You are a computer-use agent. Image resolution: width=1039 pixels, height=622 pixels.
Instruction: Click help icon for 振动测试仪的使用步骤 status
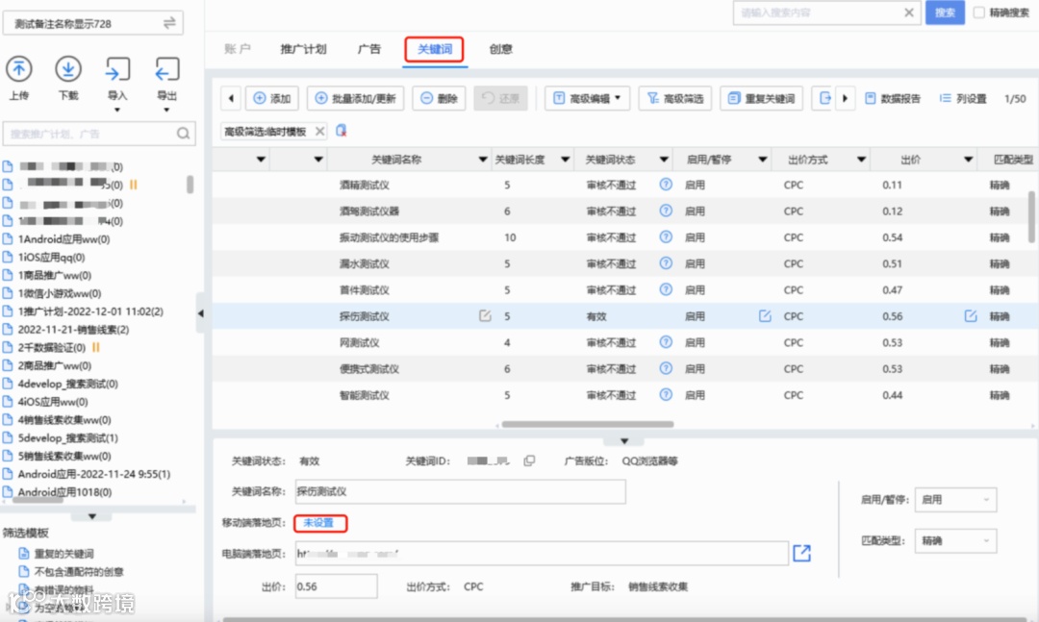[x=666, y=236]
